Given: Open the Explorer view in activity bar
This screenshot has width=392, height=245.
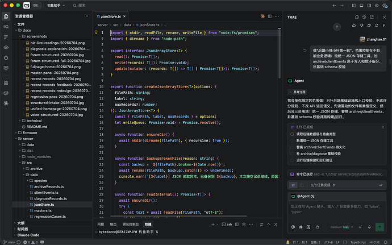Looking at the screenshot, I should point(6,16).
